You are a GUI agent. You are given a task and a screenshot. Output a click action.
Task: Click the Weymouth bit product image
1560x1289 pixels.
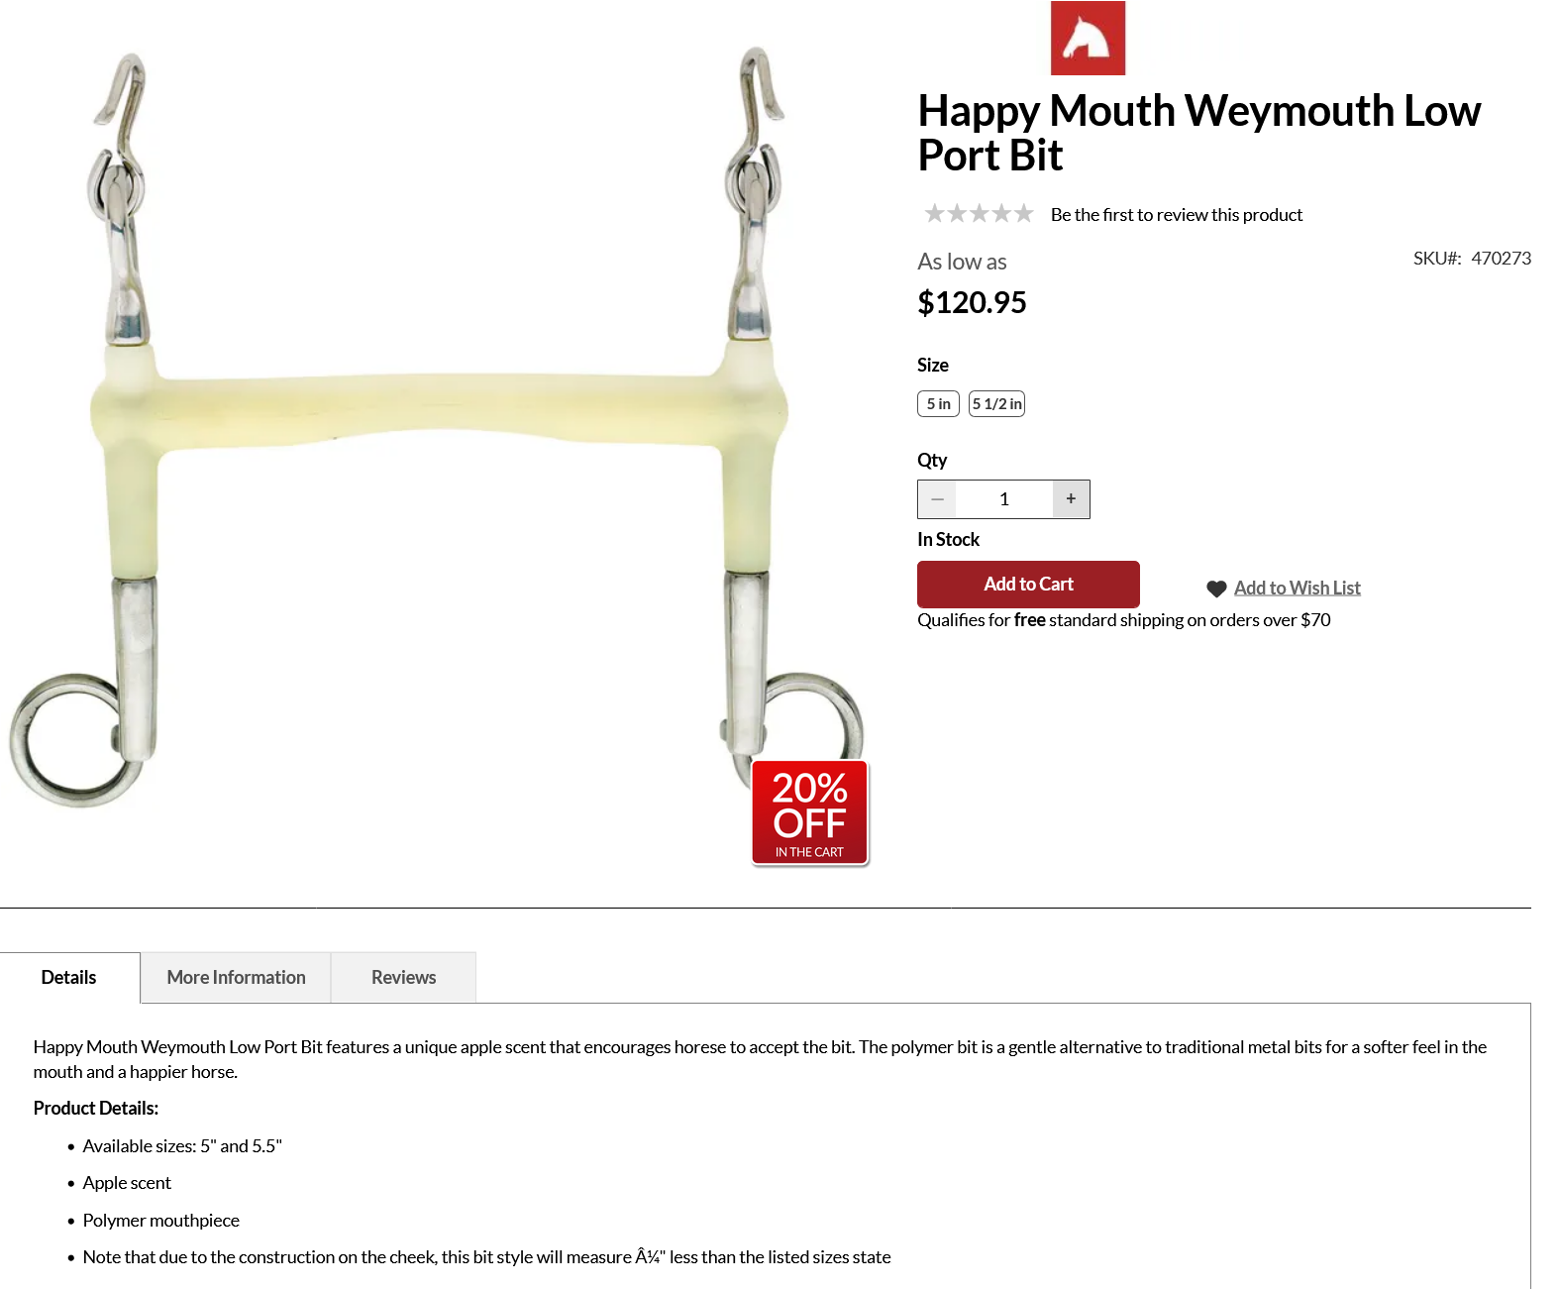436,428
